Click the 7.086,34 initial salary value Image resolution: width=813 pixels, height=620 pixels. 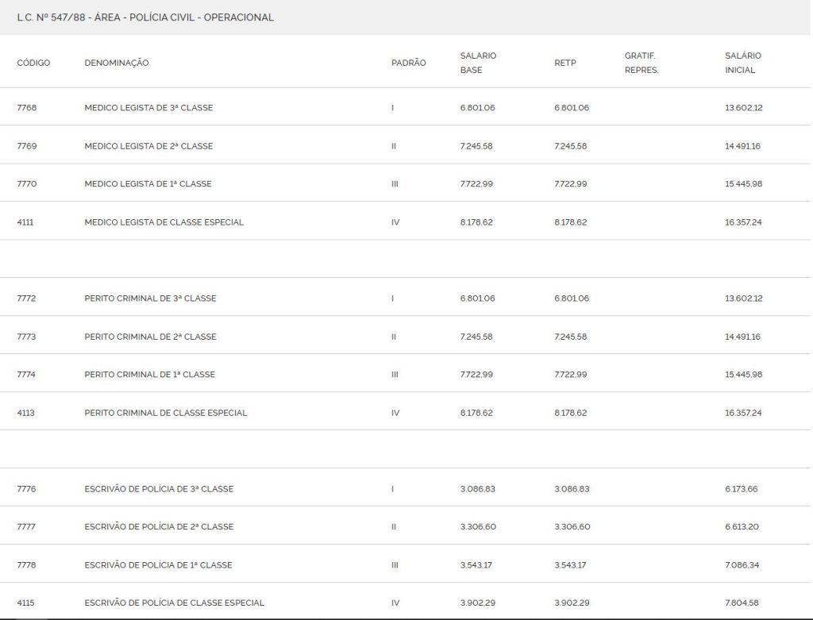coord(742,565)
